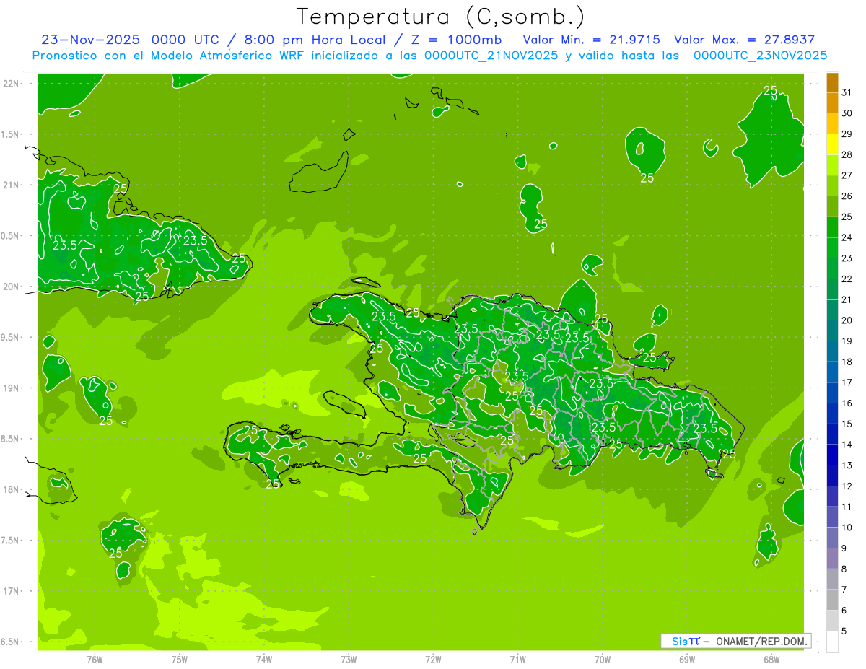Click the '70W' longitude axis label
The image size is (866, 669).
[603, 660]
